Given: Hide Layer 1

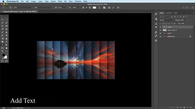Looking at the screenshot, I should [161, 33].
